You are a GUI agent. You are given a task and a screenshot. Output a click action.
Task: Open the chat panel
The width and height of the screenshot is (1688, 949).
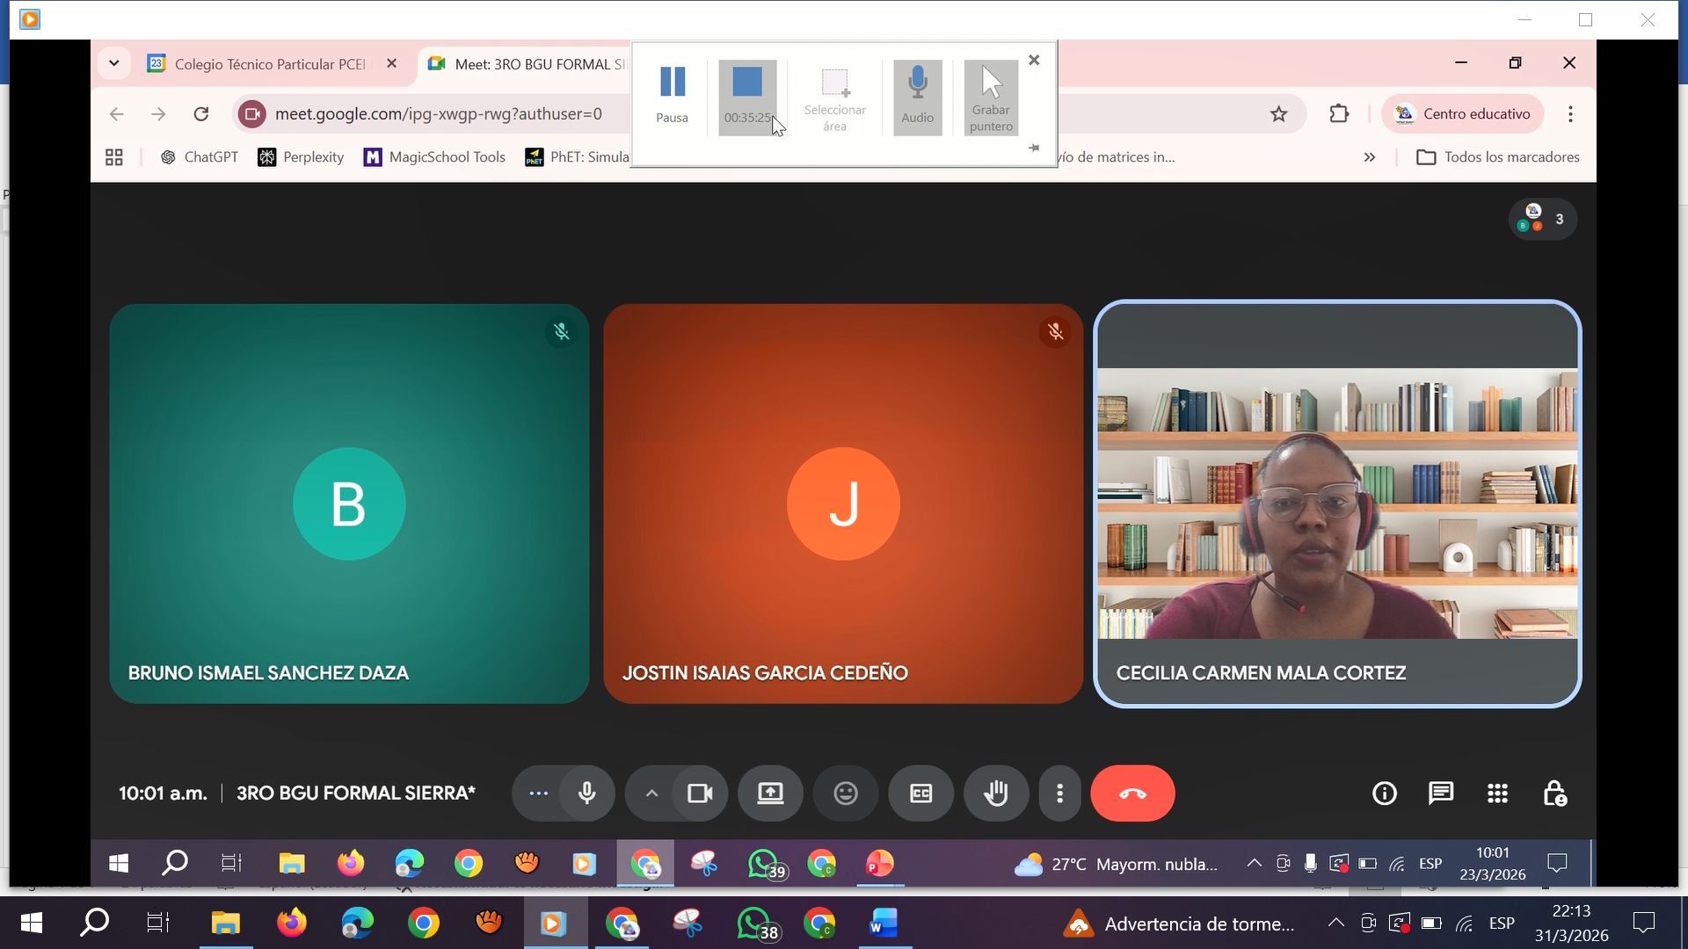pos(1441,793)
